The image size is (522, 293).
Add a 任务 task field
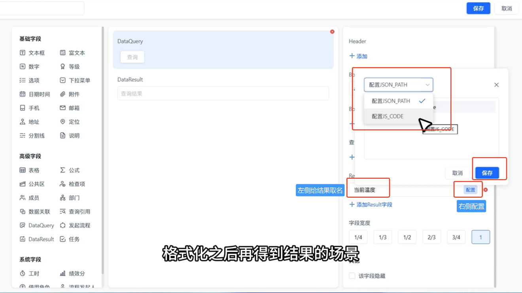(x=70, y=239)
